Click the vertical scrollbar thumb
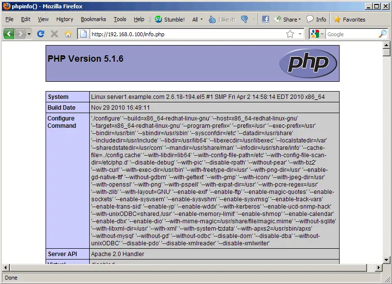392x284 pixels. pyautogui.click(x=386, y=52)
